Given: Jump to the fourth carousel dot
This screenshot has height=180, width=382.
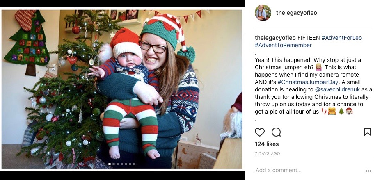Looking at the screenshot, I should (x=121, y=164).
